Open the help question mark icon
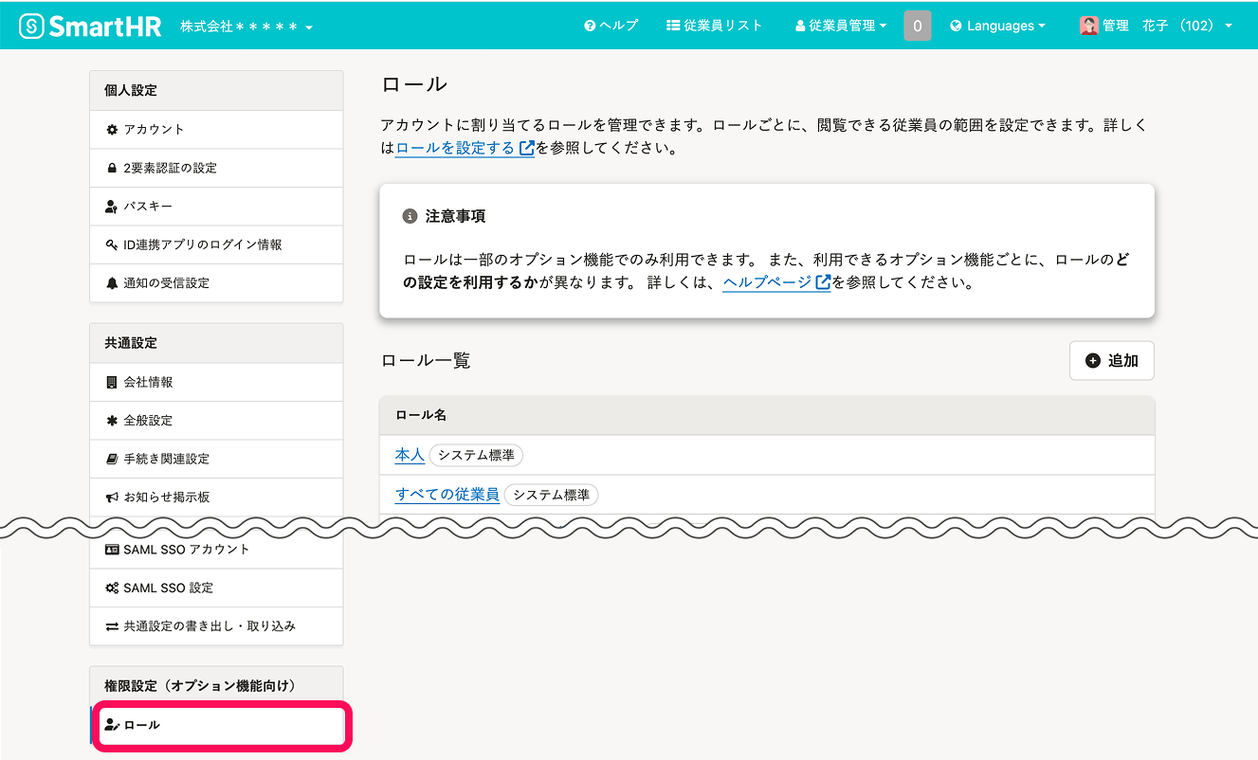This screenshot has height=760, width=1258. coord(590,27)
